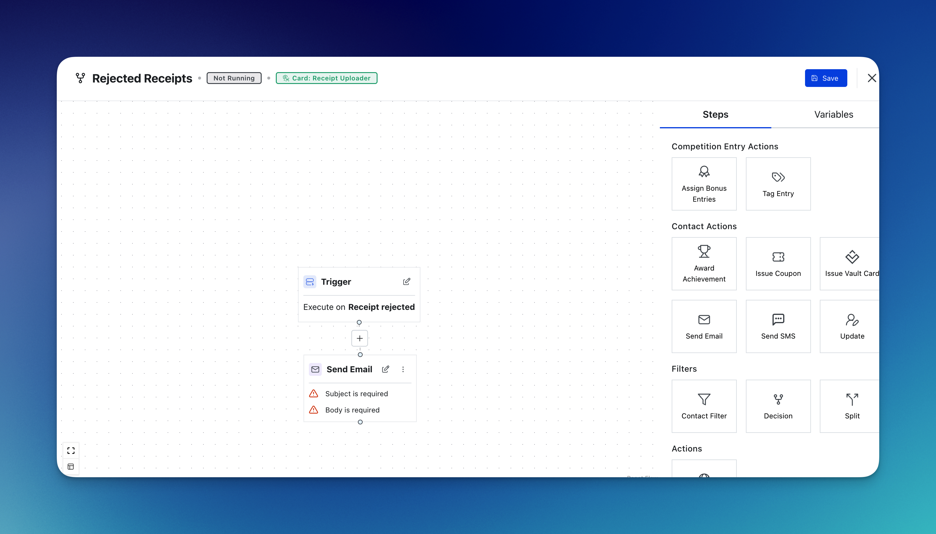Edit the Send Email node

click(385, 369)
